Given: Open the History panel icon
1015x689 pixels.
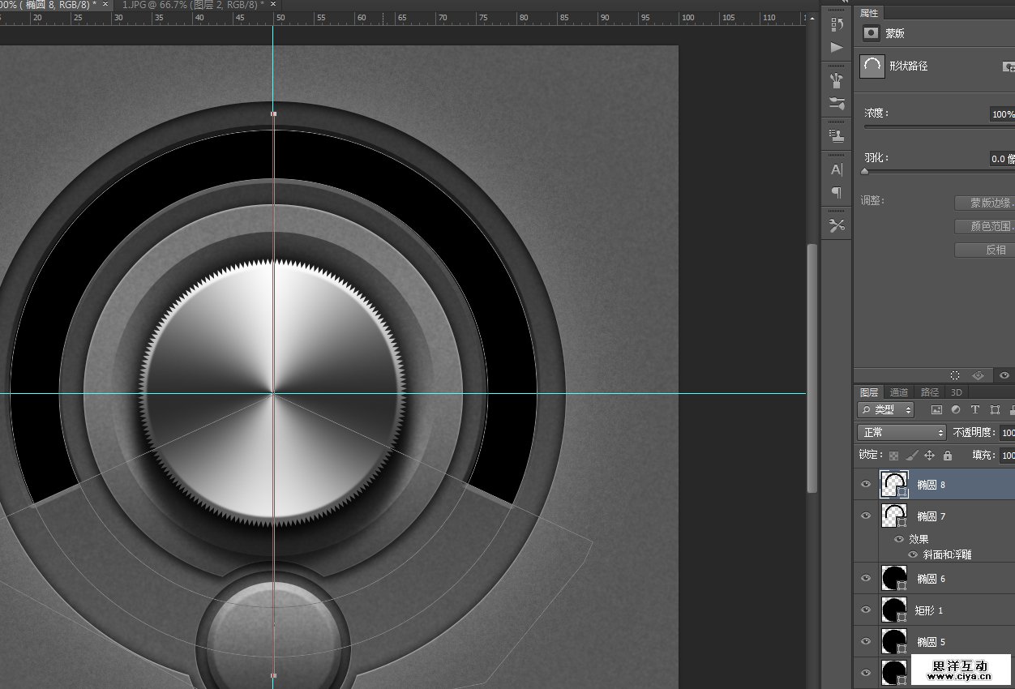Looking at the screenshot, I should (x=837, y=25).
